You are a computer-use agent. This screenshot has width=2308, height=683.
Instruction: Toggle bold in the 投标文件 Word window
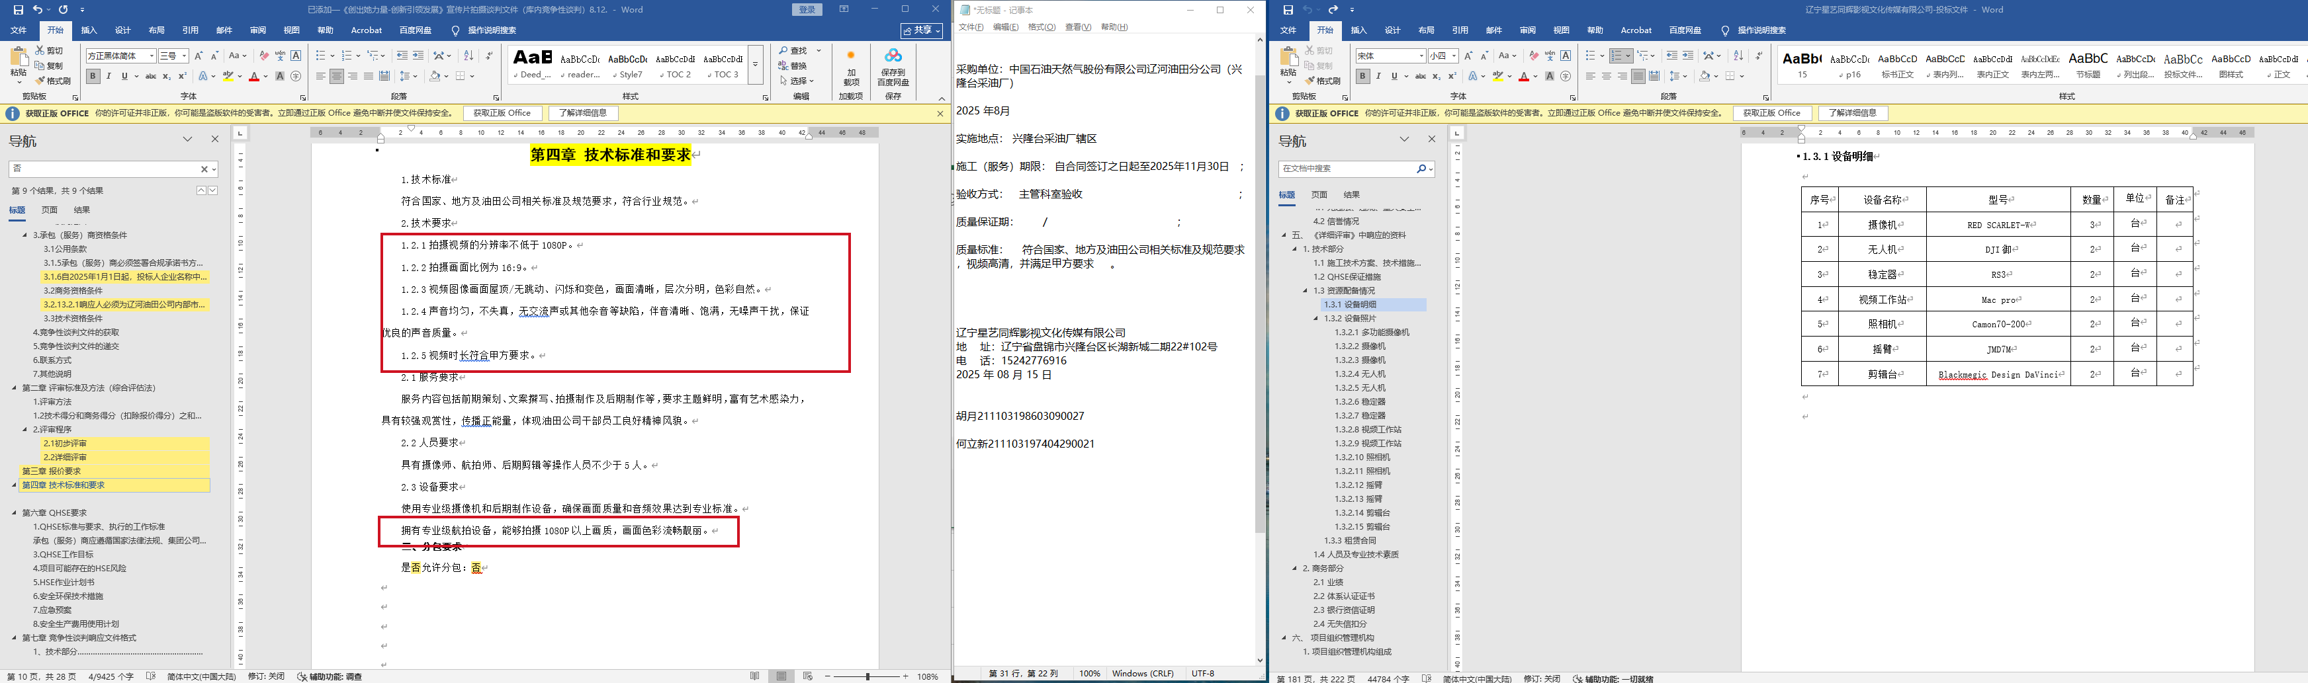(1362, 76)
